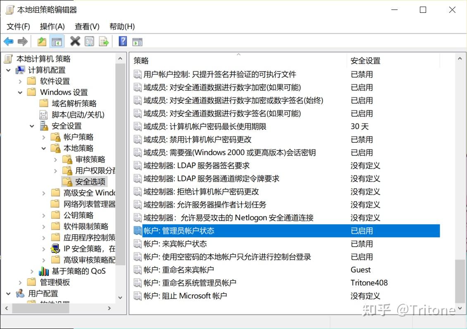Click the up one level folder icon
This screenshot has height=329, width=467.
coord(41,41)
